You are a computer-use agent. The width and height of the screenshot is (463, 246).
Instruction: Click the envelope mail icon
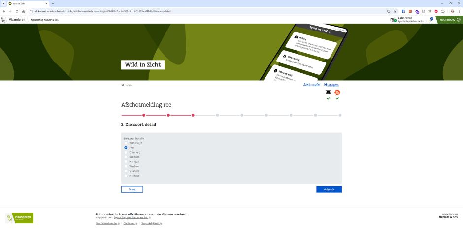[x=328, y=92]
